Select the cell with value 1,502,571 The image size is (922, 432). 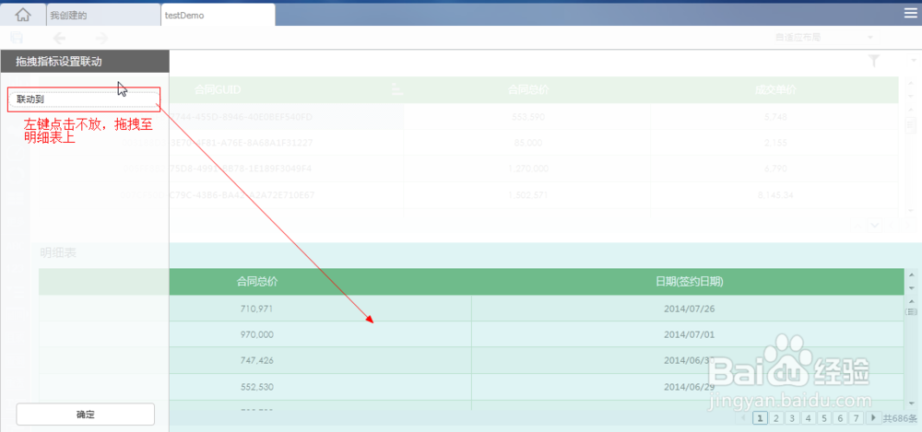click(x=528, y=194)
